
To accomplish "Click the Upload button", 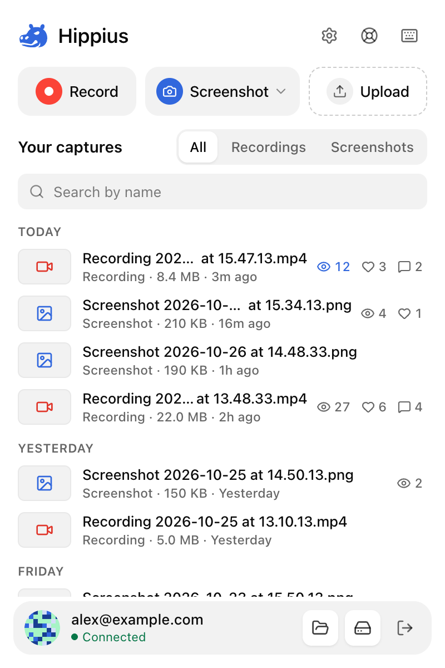I will coord(368,91).
